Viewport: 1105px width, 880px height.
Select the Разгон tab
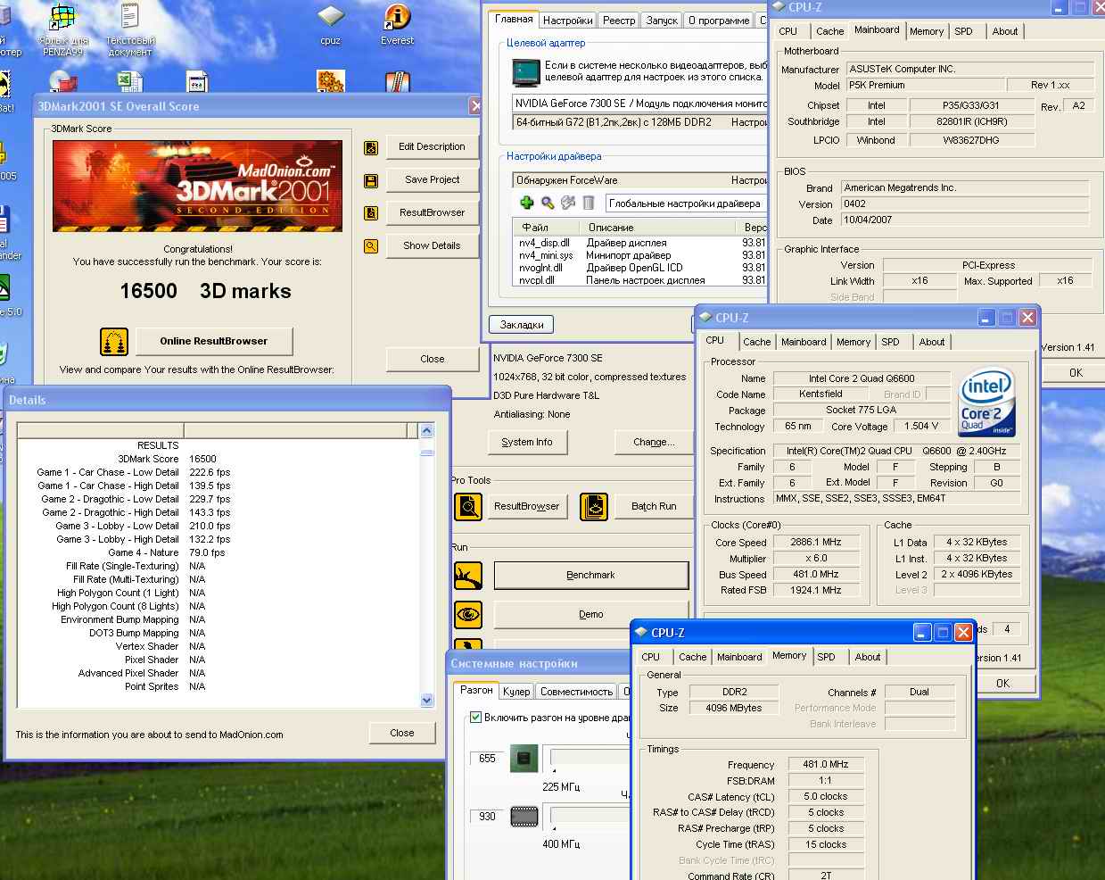point(476,690)
